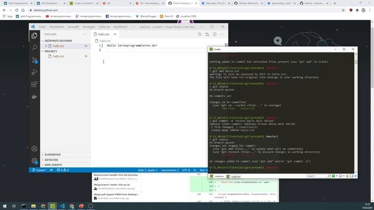Viewport: 374px width, 210px height.
Task: Go back in Chrome
Action: pyautogui.click(x=4, y=10)
